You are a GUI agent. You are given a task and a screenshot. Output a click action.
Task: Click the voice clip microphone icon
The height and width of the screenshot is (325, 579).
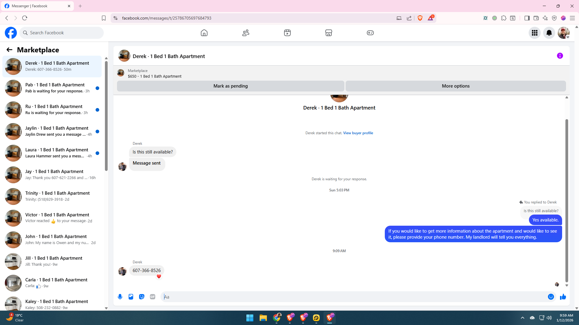point(120,297)
